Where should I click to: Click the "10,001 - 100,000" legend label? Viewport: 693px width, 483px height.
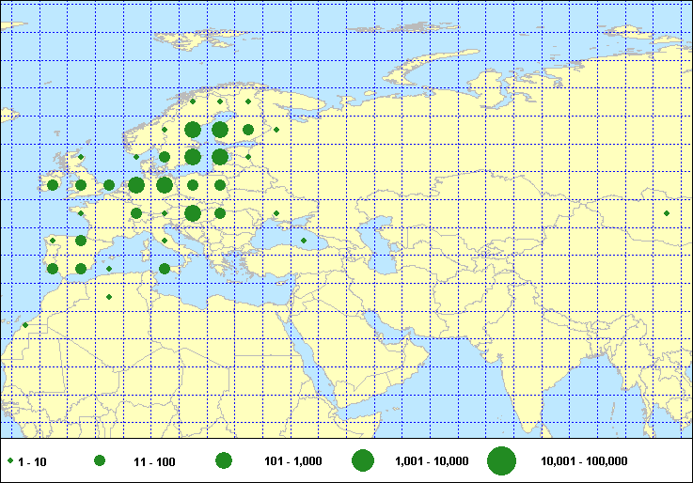point(584,461)
